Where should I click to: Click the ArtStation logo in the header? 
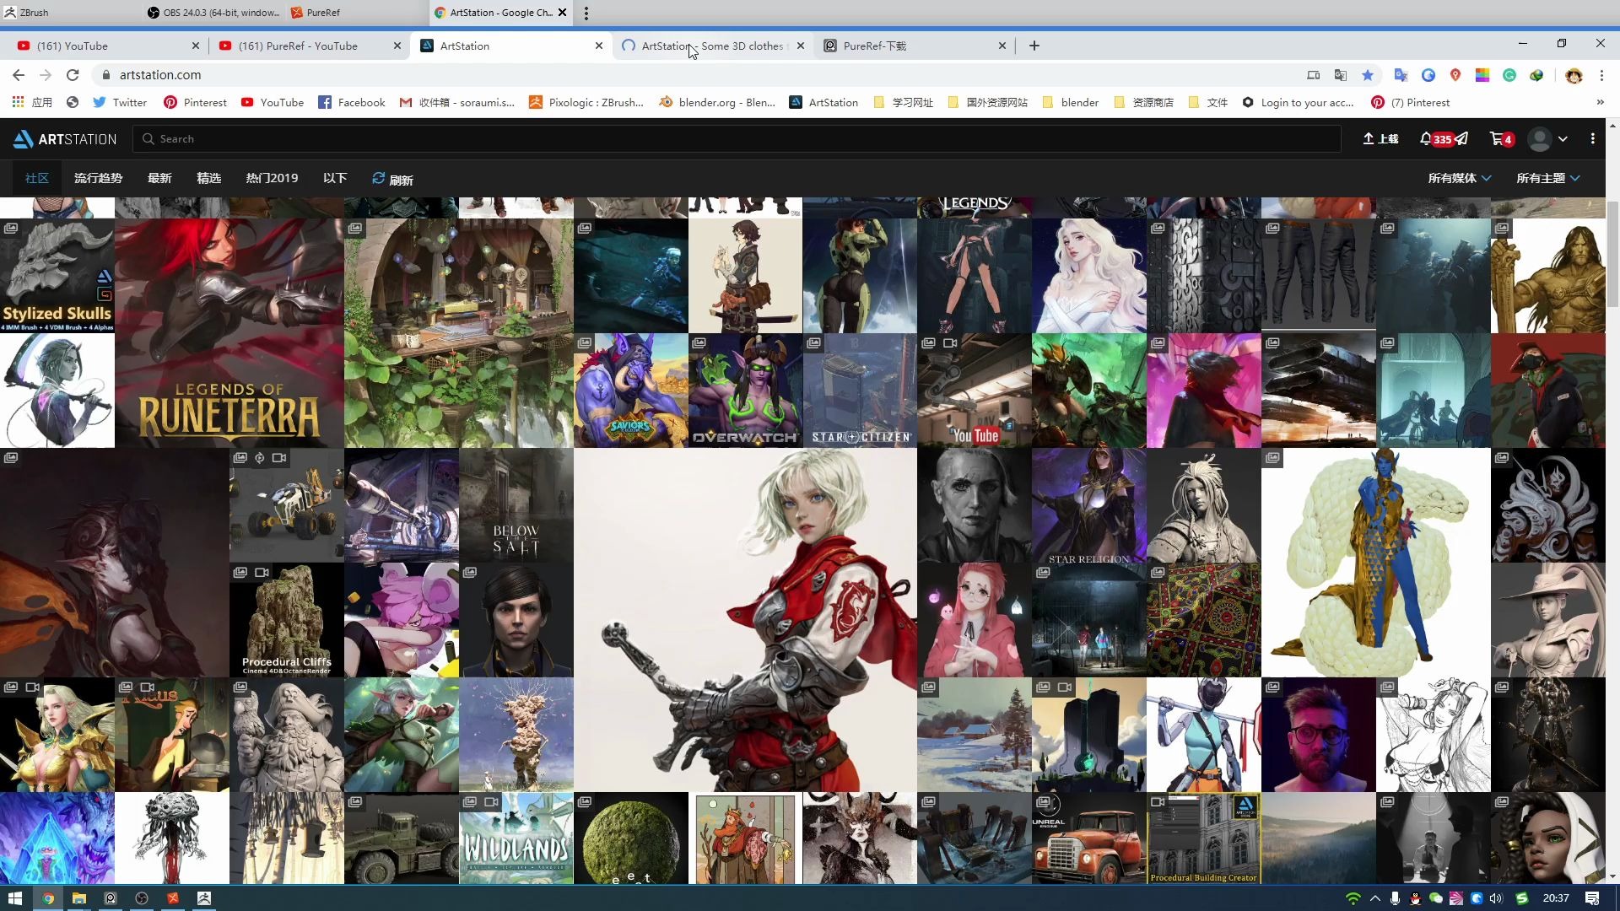click(x=64, y=138)
